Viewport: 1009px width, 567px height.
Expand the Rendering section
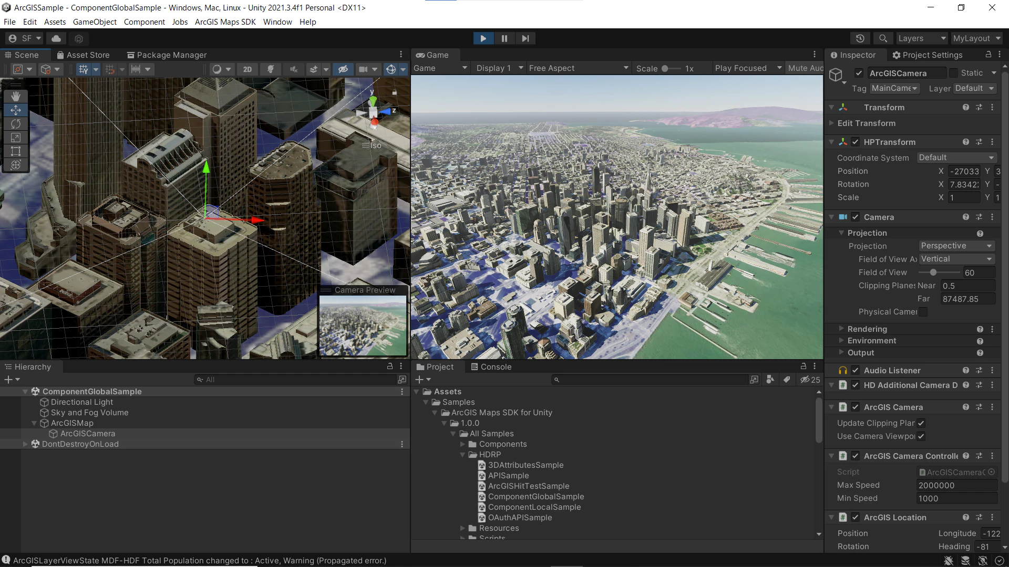click(867, 329)
